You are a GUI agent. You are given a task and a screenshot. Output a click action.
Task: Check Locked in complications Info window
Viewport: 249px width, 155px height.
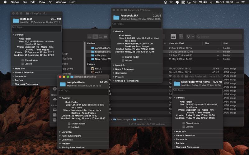69,127
